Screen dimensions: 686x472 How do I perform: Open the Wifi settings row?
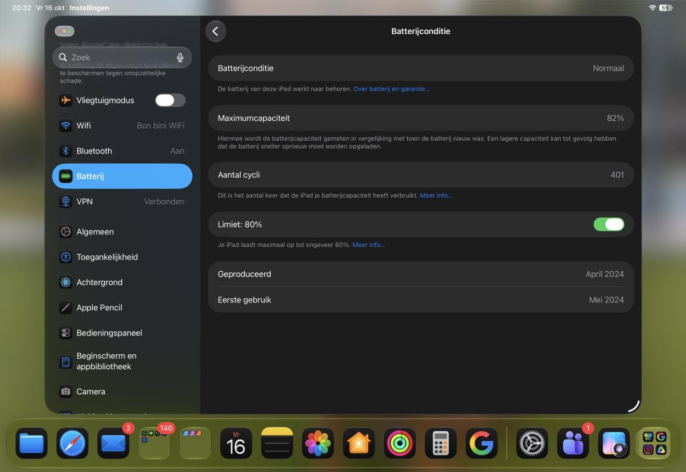pyautogui.click(x=122, y=126)
